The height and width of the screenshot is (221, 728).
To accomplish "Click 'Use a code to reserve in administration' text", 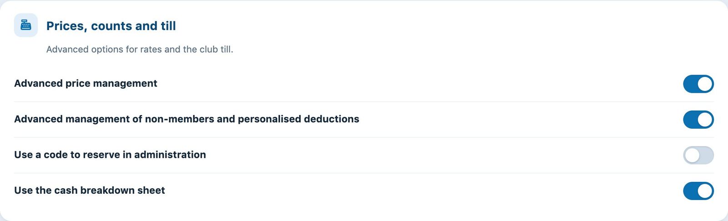I will (110, 155).
